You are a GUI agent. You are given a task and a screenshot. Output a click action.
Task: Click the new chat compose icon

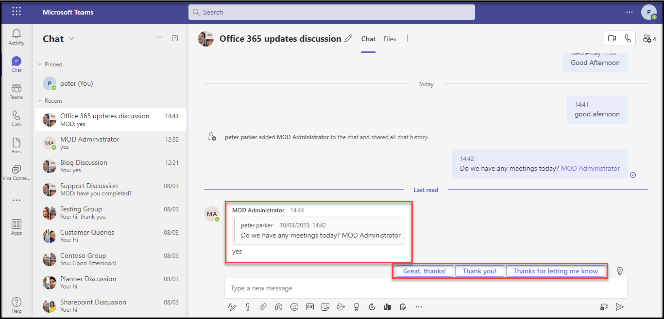(175, 38)
